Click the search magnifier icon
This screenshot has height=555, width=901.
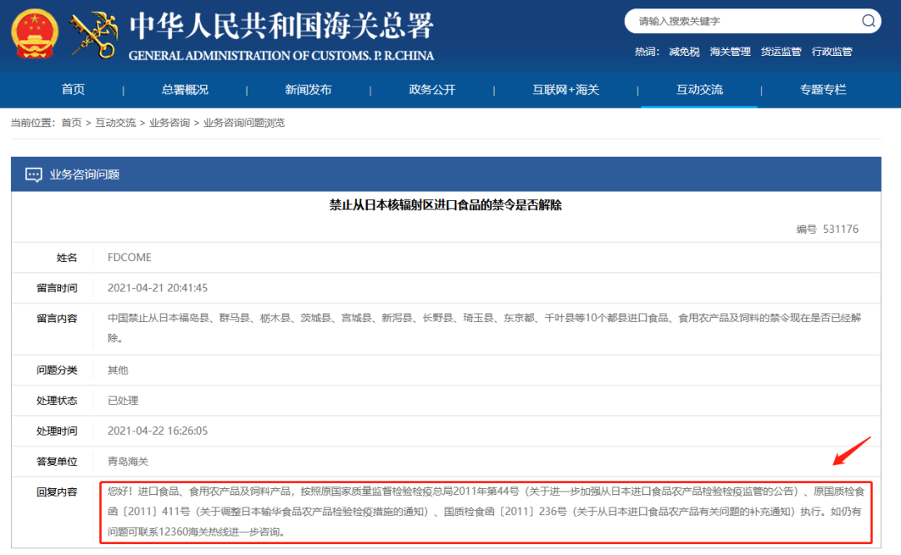(868, 20)
